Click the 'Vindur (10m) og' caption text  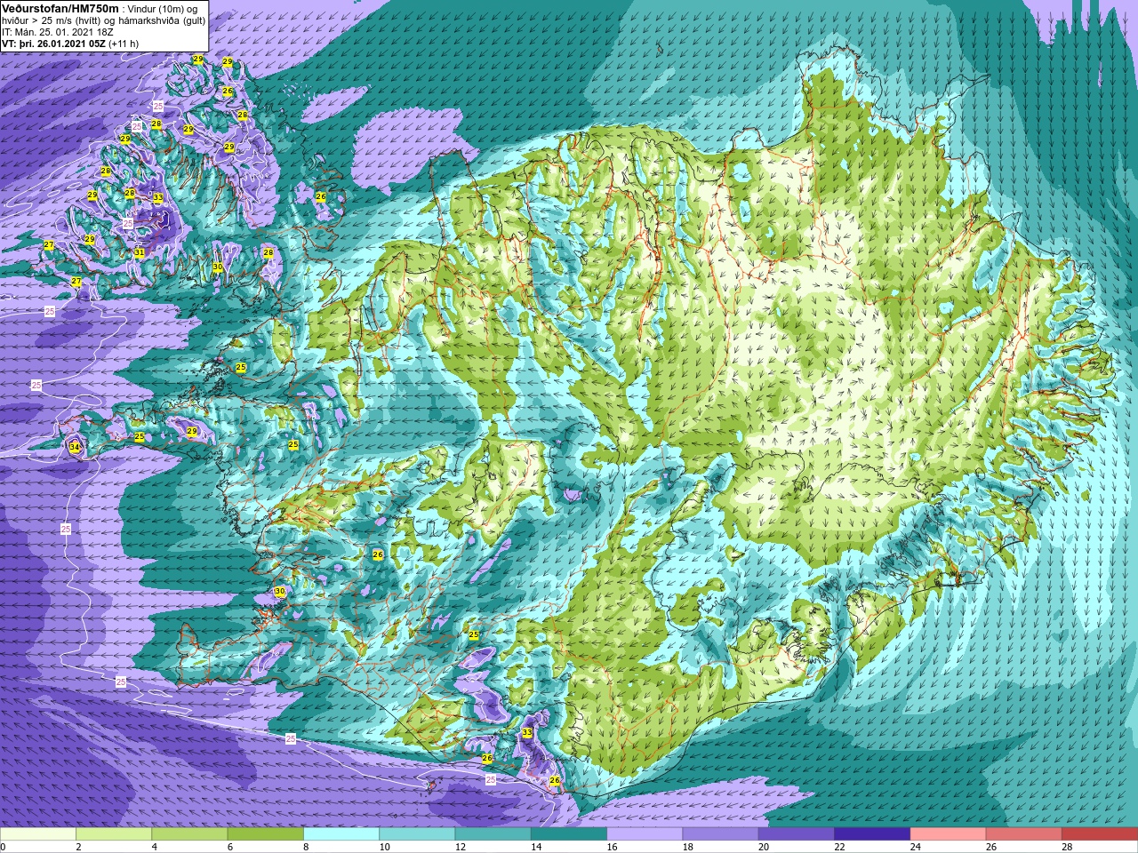[x=164, y=9]
